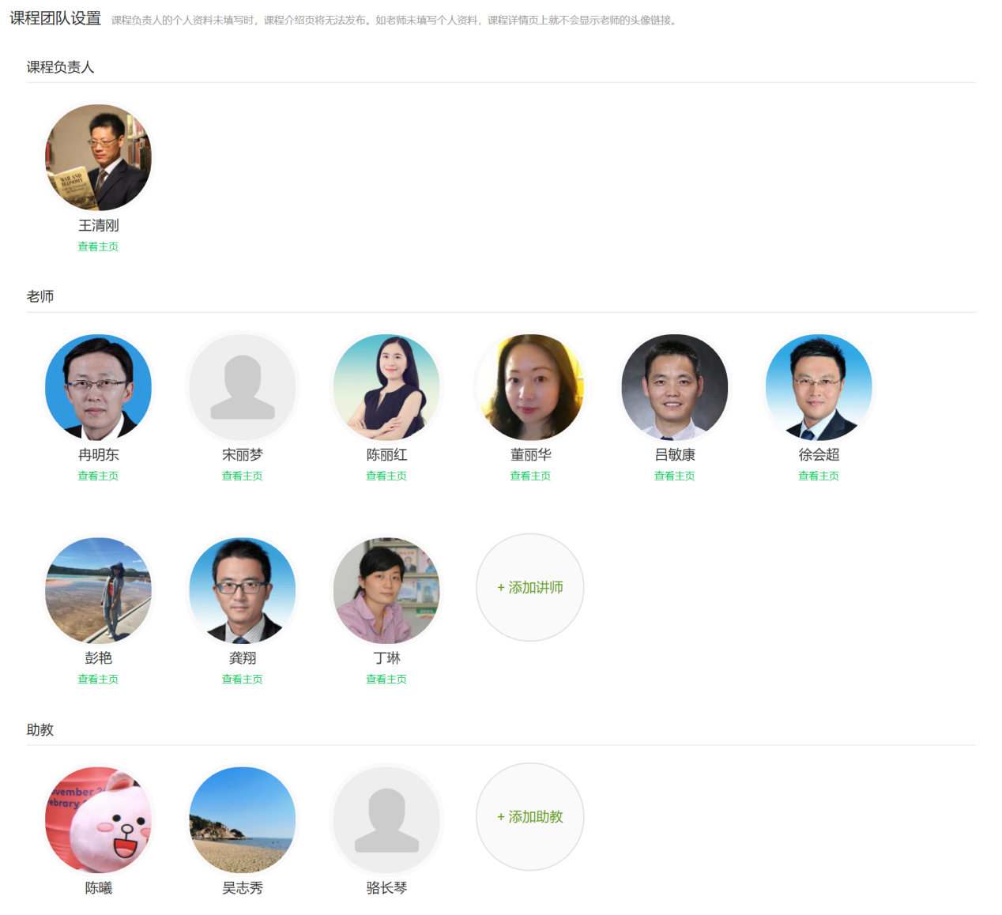Open 查看主页 link under 王清刚
Image resolution: width=1002 pixels, height=915 pixels.
(98, 247)
